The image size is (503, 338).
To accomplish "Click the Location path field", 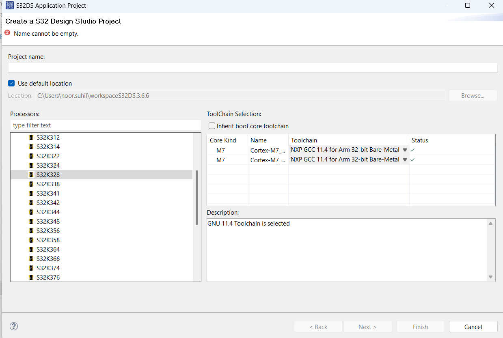I will pyautogui.click(x=240, y=96).
